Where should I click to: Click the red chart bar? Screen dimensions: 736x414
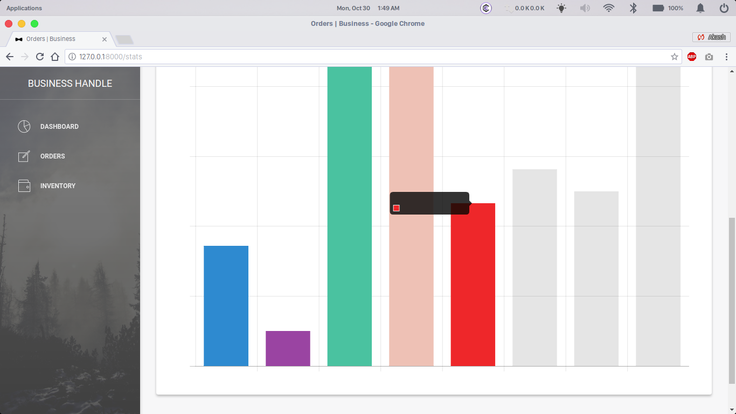click(473, 285)
